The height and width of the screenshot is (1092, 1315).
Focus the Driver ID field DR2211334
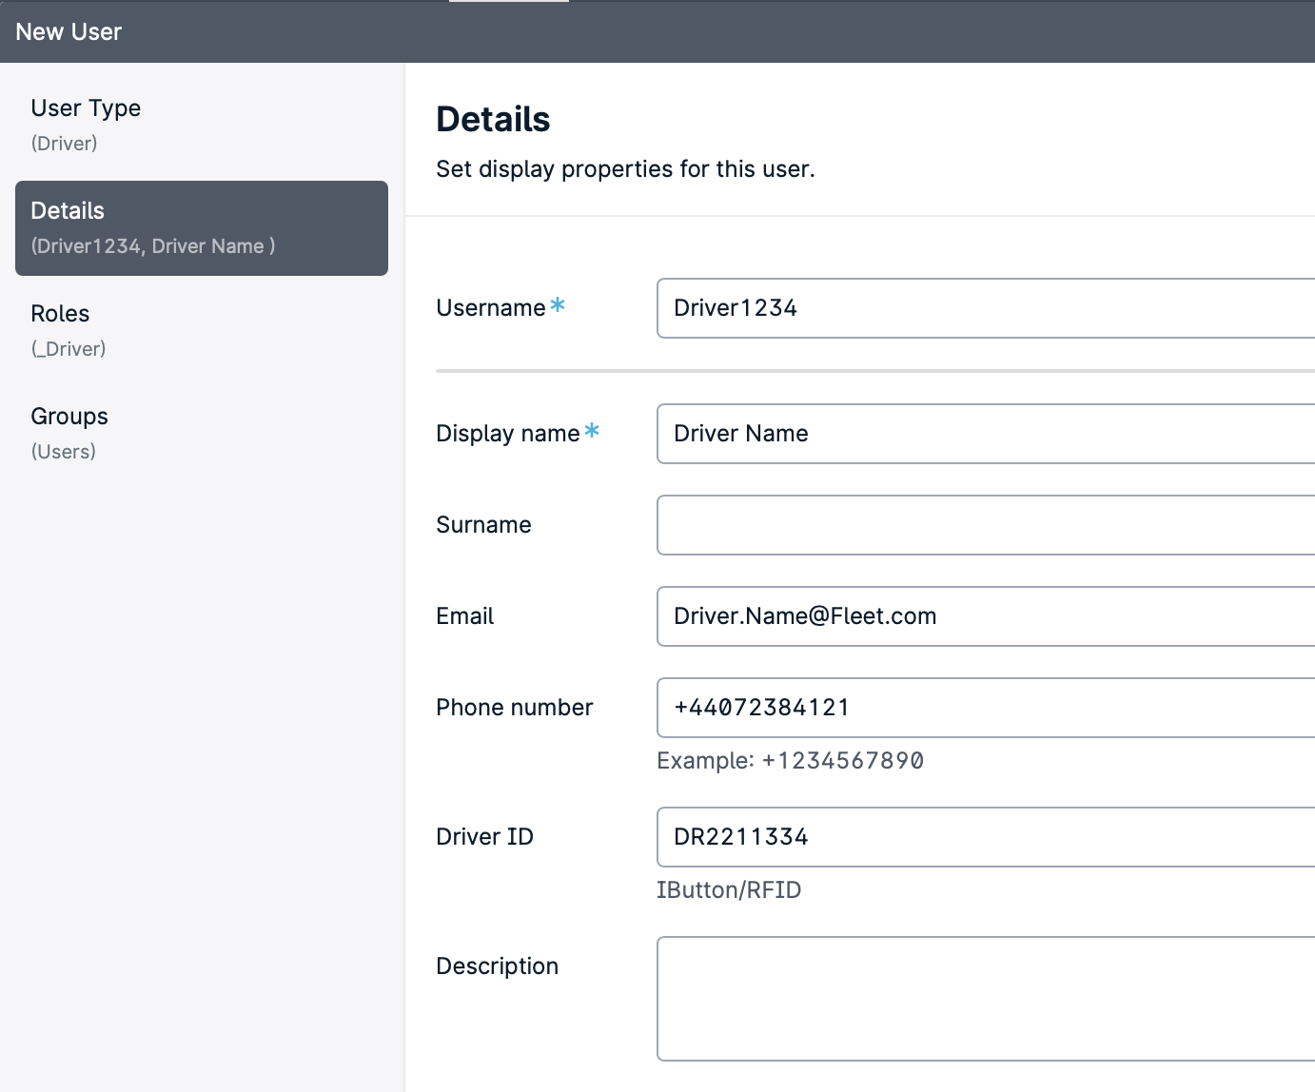tap(985, 837)
